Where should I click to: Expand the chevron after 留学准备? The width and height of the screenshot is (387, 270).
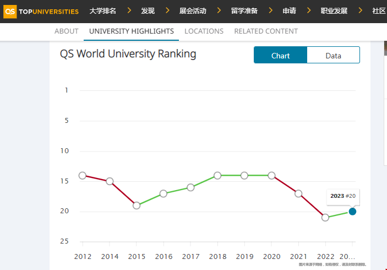[x=271, y=10]
